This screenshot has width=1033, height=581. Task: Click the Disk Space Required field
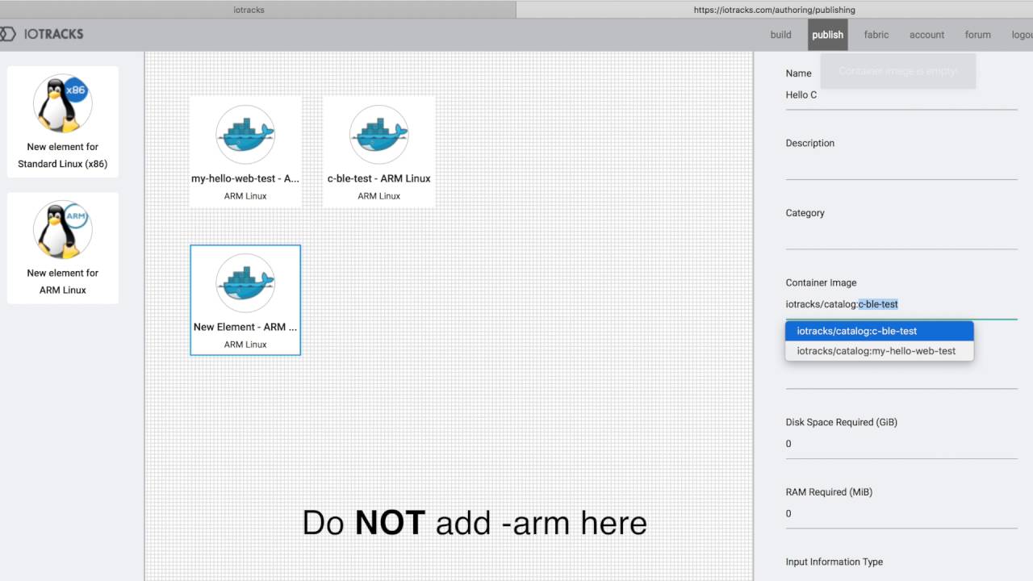pos(901,444)
